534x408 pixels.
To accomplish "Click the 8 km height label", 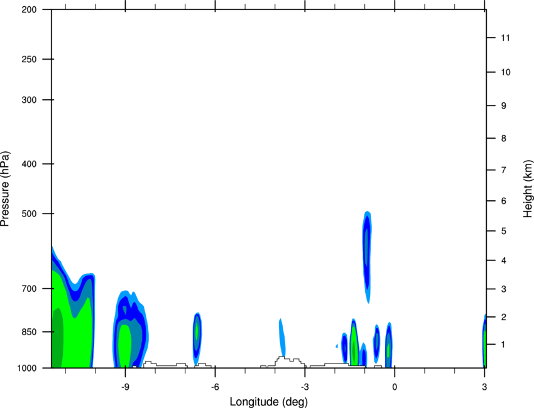I will pyautogui.click(x=504, y=138).
